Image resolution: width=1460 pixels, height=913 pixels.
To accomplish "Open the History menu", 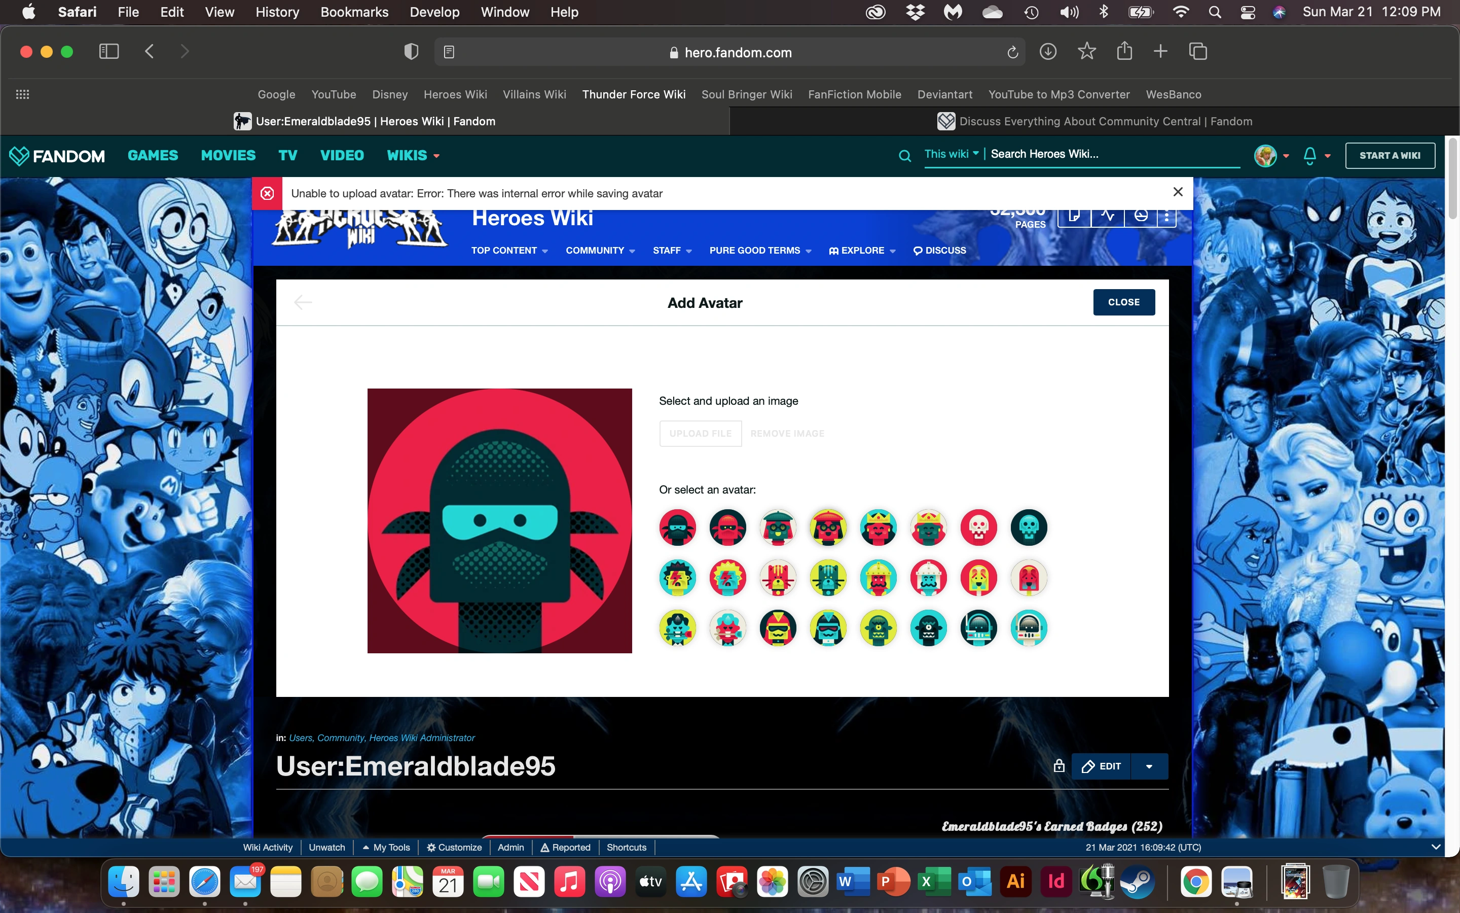I will tap(277, 12).
